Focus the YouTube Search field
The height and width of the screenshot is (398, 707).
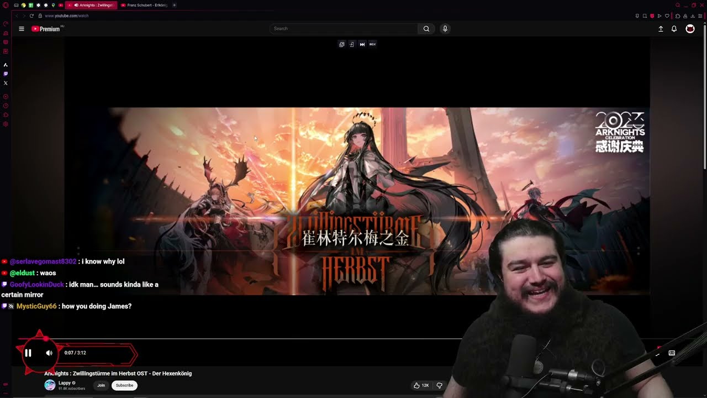click(x=344, y=29)
